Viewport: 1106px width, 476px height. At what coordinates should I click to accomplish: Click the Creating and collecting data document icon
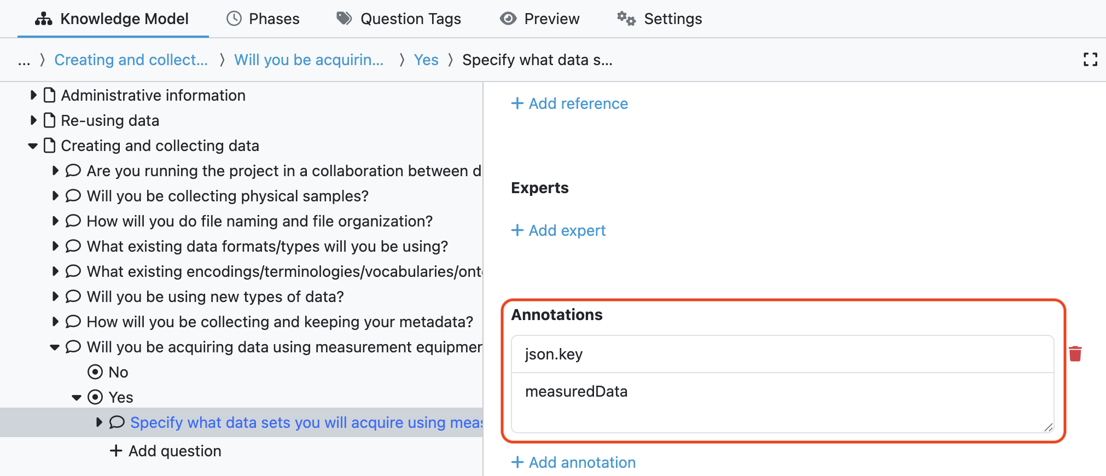point(49,146)
